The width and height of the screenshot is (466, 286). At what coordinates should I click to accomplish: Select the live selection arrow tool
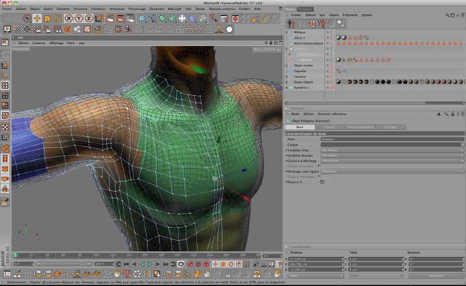[x=27, y=19]
